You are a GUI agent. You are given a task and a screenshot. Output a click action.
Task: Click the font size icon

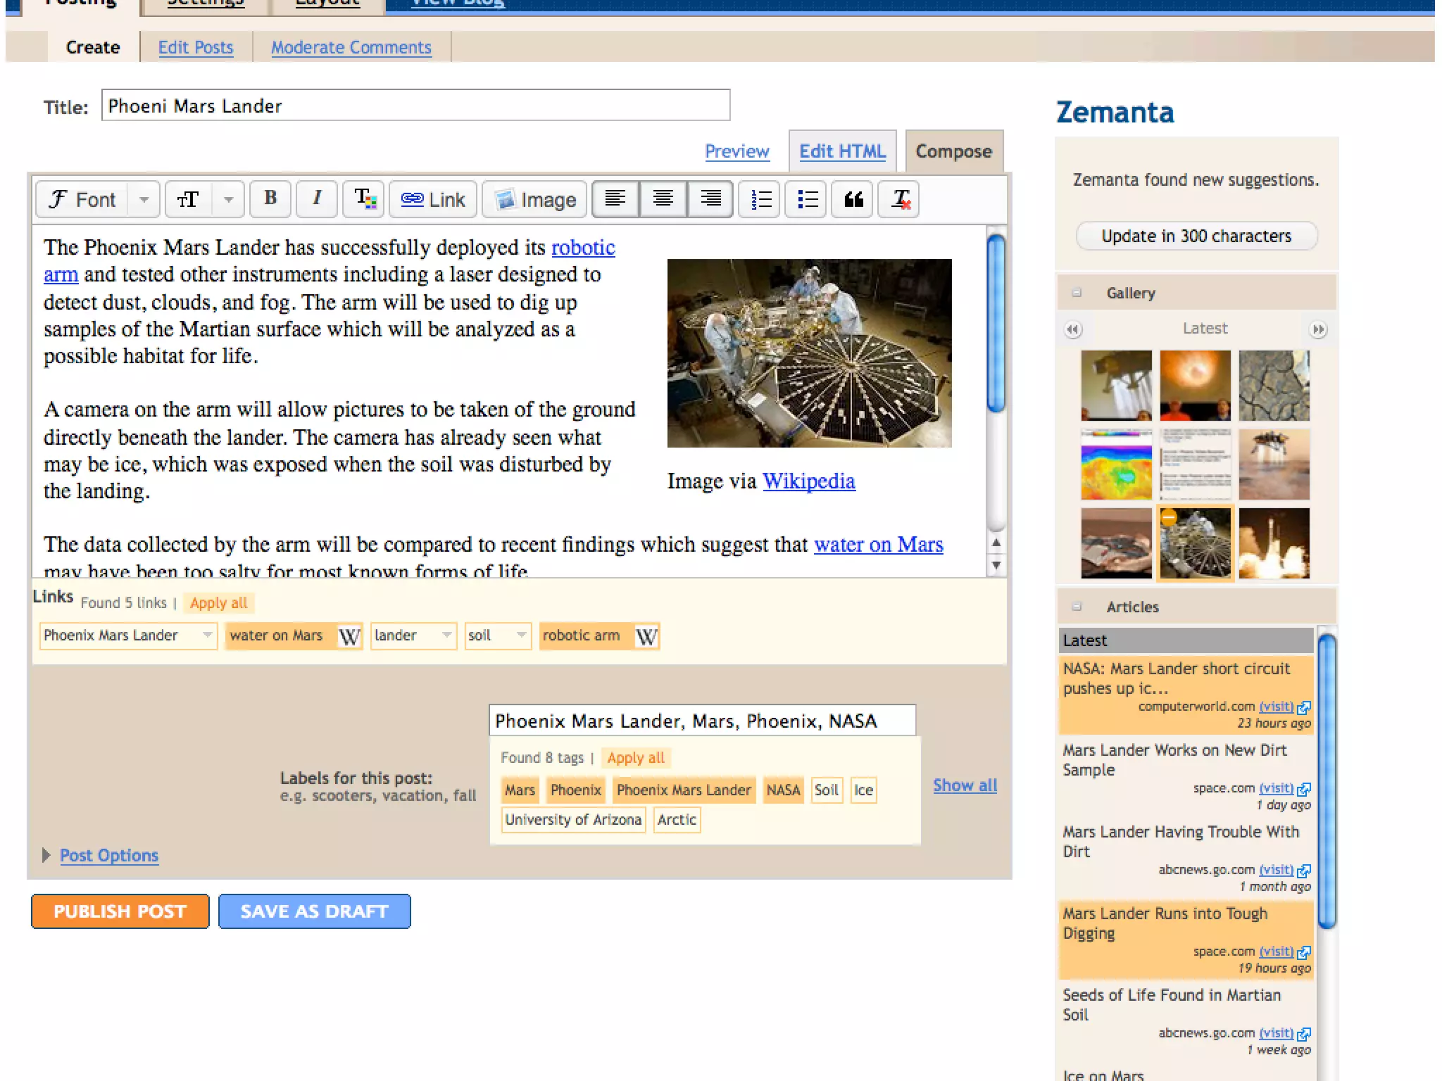(188, 199)
